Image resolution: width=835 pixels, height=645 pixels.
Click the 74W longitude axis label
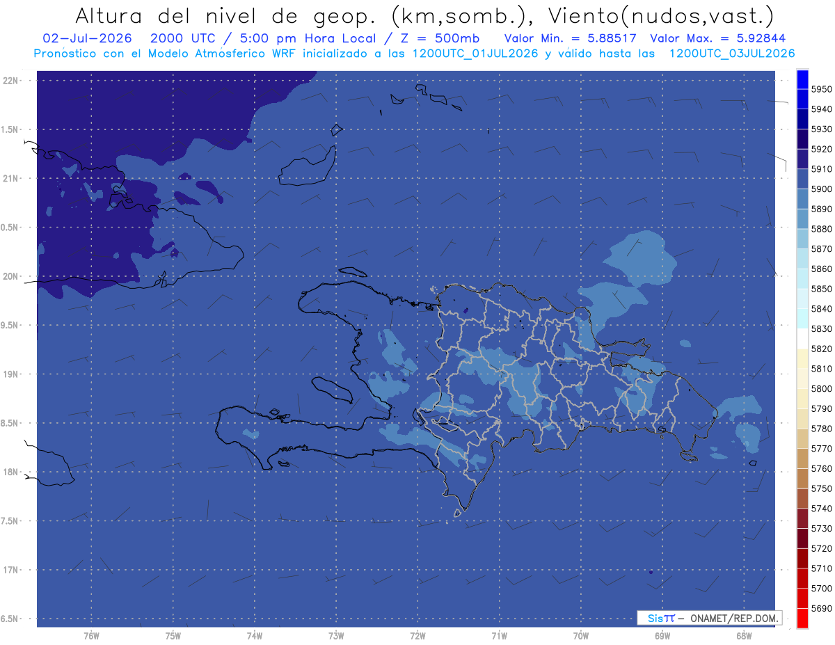click(x=255, y=636)
